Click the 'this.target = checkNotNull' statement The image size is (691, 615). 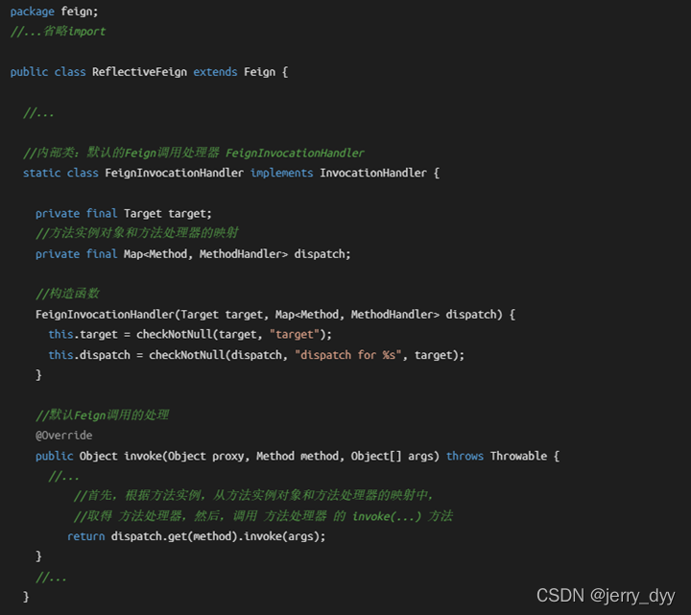[190, 335]
